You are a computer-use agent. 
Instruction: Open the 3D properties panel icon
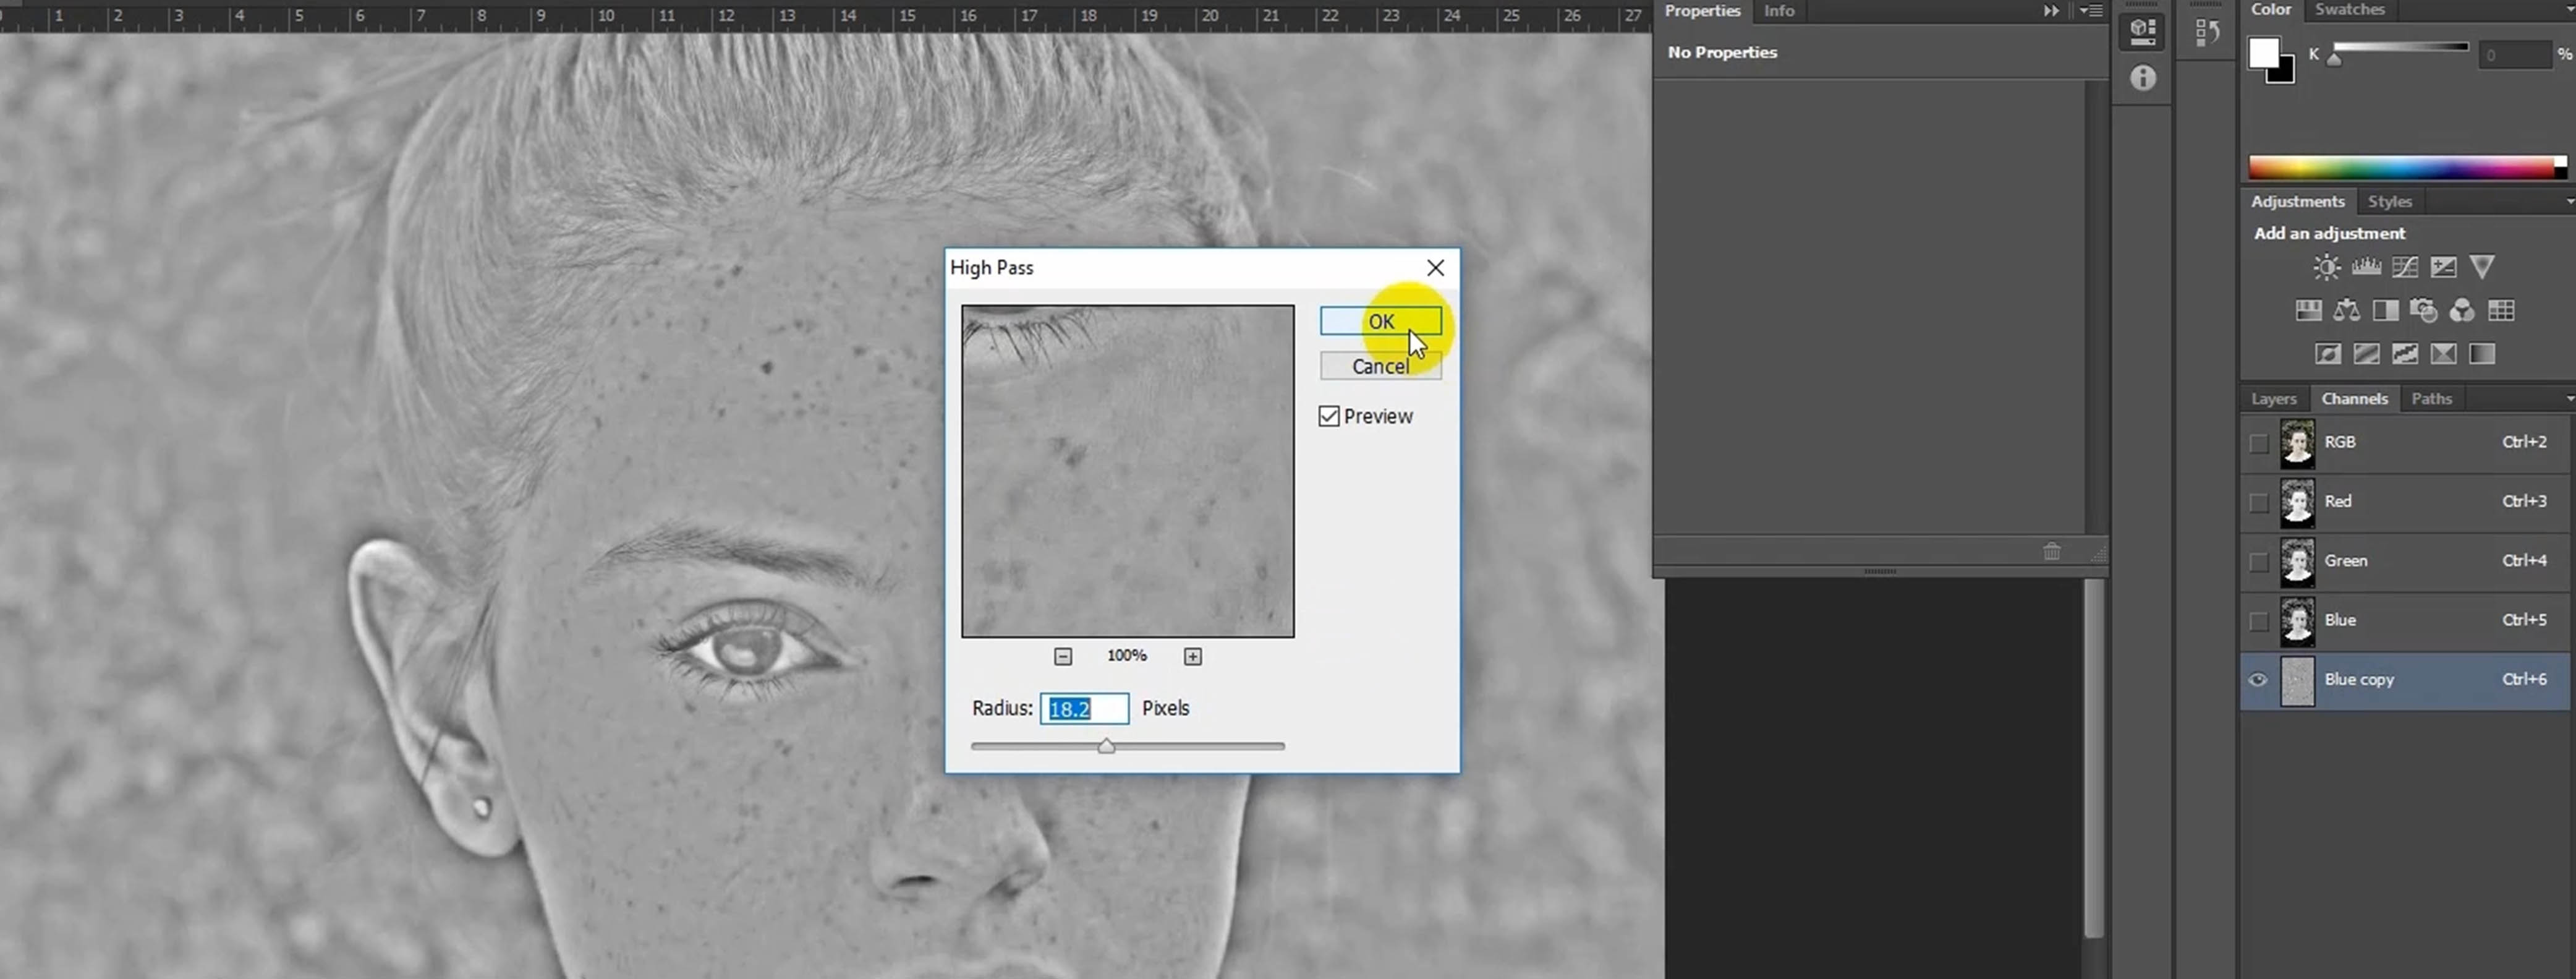2142,32
